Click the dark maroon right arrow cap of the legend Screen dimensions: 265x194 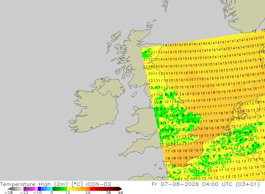tap(121, 189)
